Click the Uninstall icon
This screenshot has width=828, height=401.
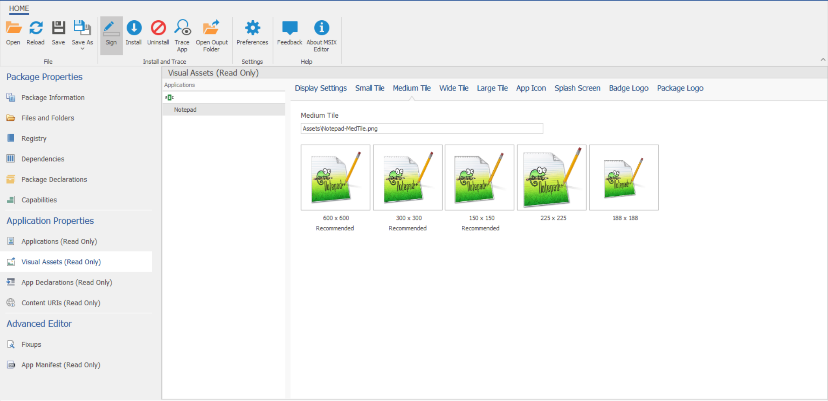158,28
